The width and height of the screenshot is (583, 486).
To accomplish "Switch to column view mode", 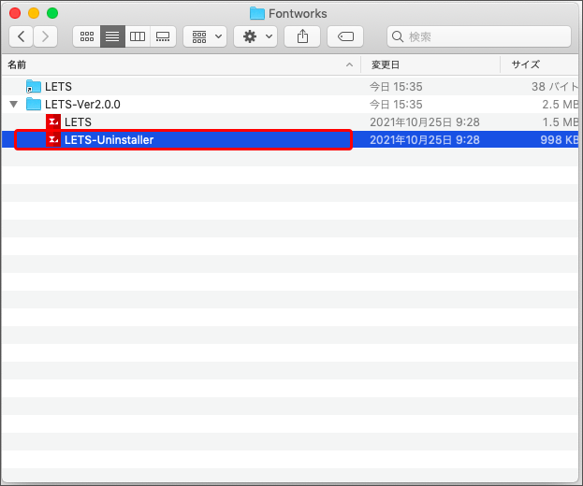I will (x=138, y=36).
